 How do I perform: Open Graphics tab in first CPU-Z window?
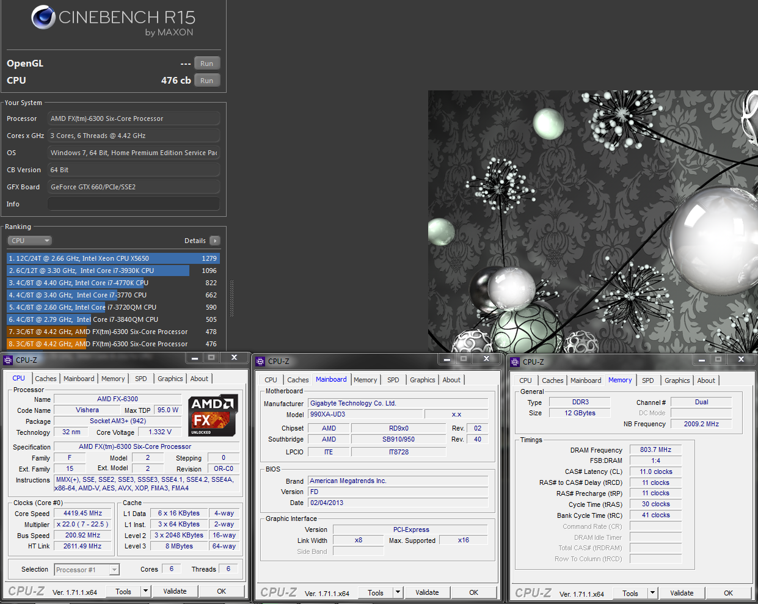pos(170,379)
